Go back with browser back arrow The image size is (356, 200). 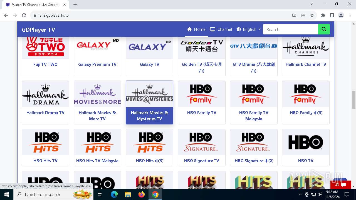click(6, 15)
